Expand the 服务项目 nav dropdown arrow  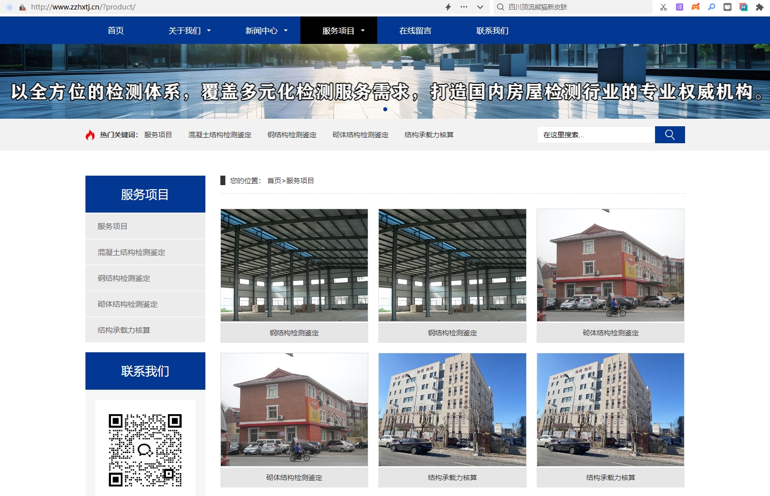click(363, 31)
